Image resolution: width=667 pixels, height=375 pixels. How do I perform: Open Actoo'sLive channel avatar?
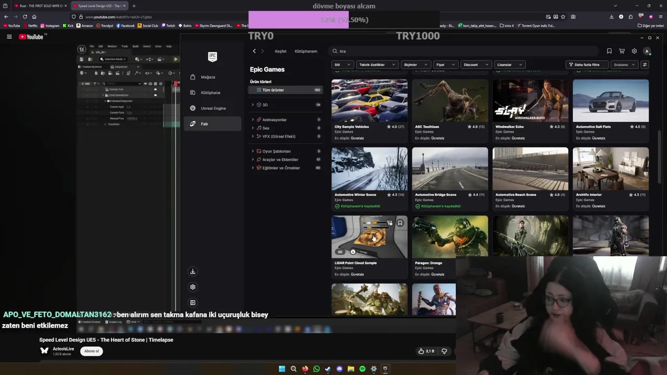coord(44,351)
